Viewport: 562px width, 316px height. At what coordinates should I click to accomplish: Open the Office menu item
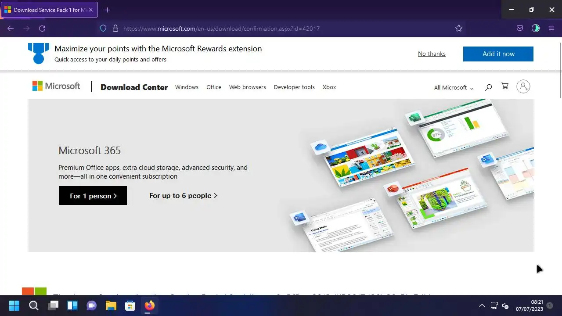(x=214, y=87)
